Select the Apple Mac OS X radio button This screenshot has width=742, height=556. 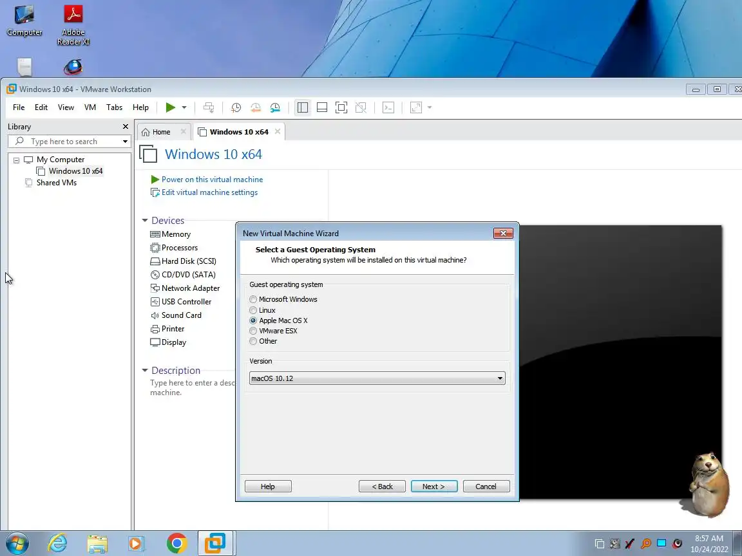[x=253, y=320]
